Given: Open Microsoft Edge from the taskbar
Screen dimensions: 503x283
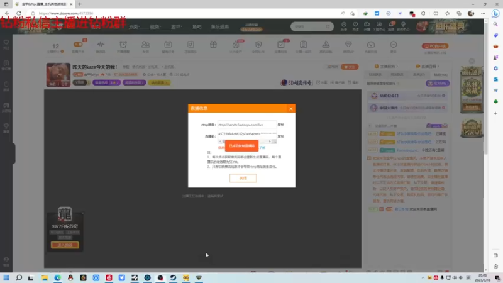Looking at the screenshot, I should (x=57, y=278).
